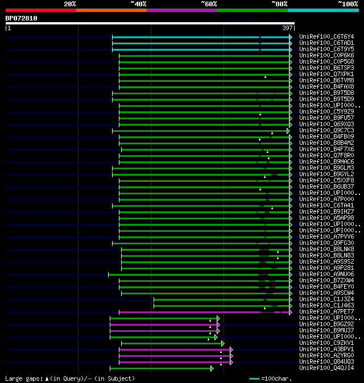364x383 pixels.
Task: Click the red 20% identity legend segment
Action: 41,10
